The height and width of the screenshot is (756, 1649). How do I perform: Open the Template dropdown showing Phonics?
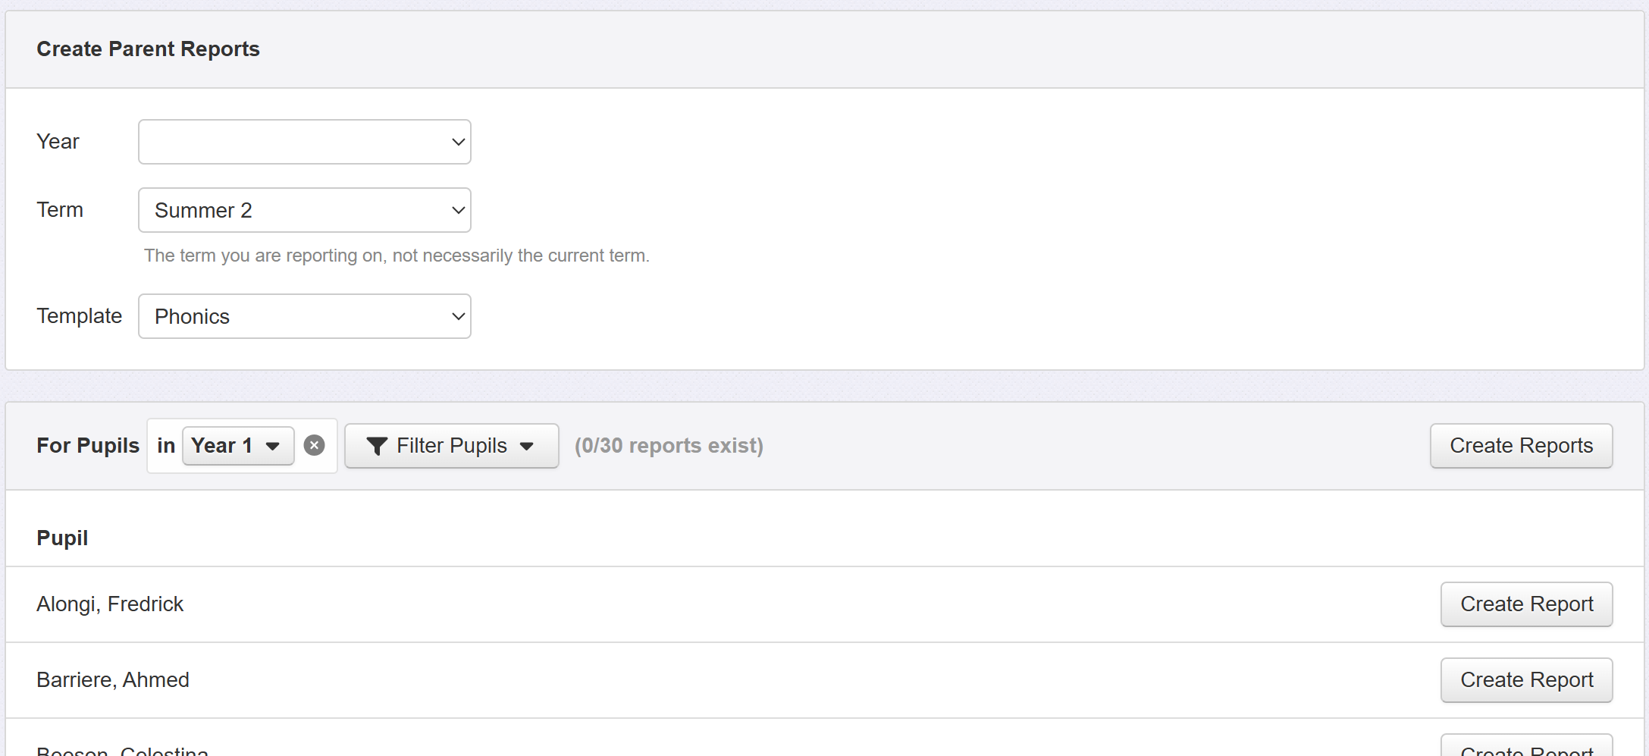point(303,316)
